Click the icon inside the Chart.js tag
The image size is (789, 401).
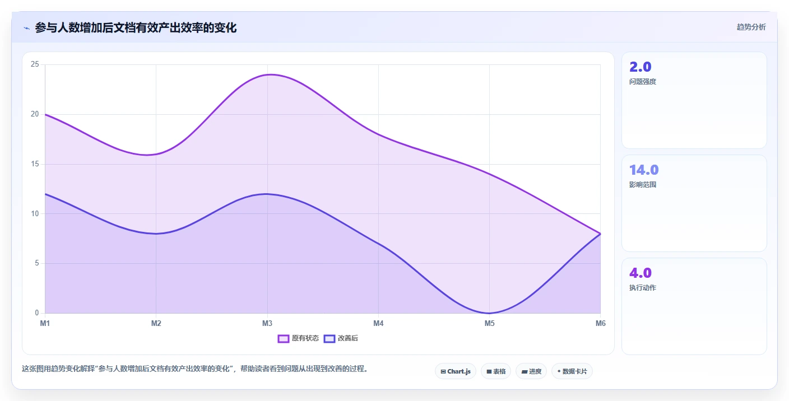[x=443, y=371]
